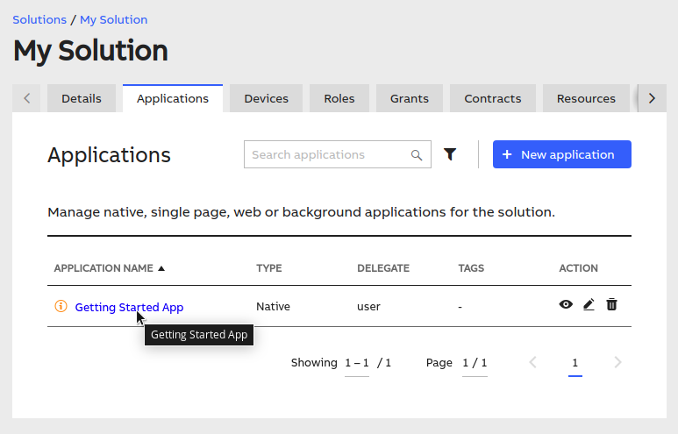Click the My Solution breadcrumb link
The image size is (678, 434).
(x=114, y=20)
